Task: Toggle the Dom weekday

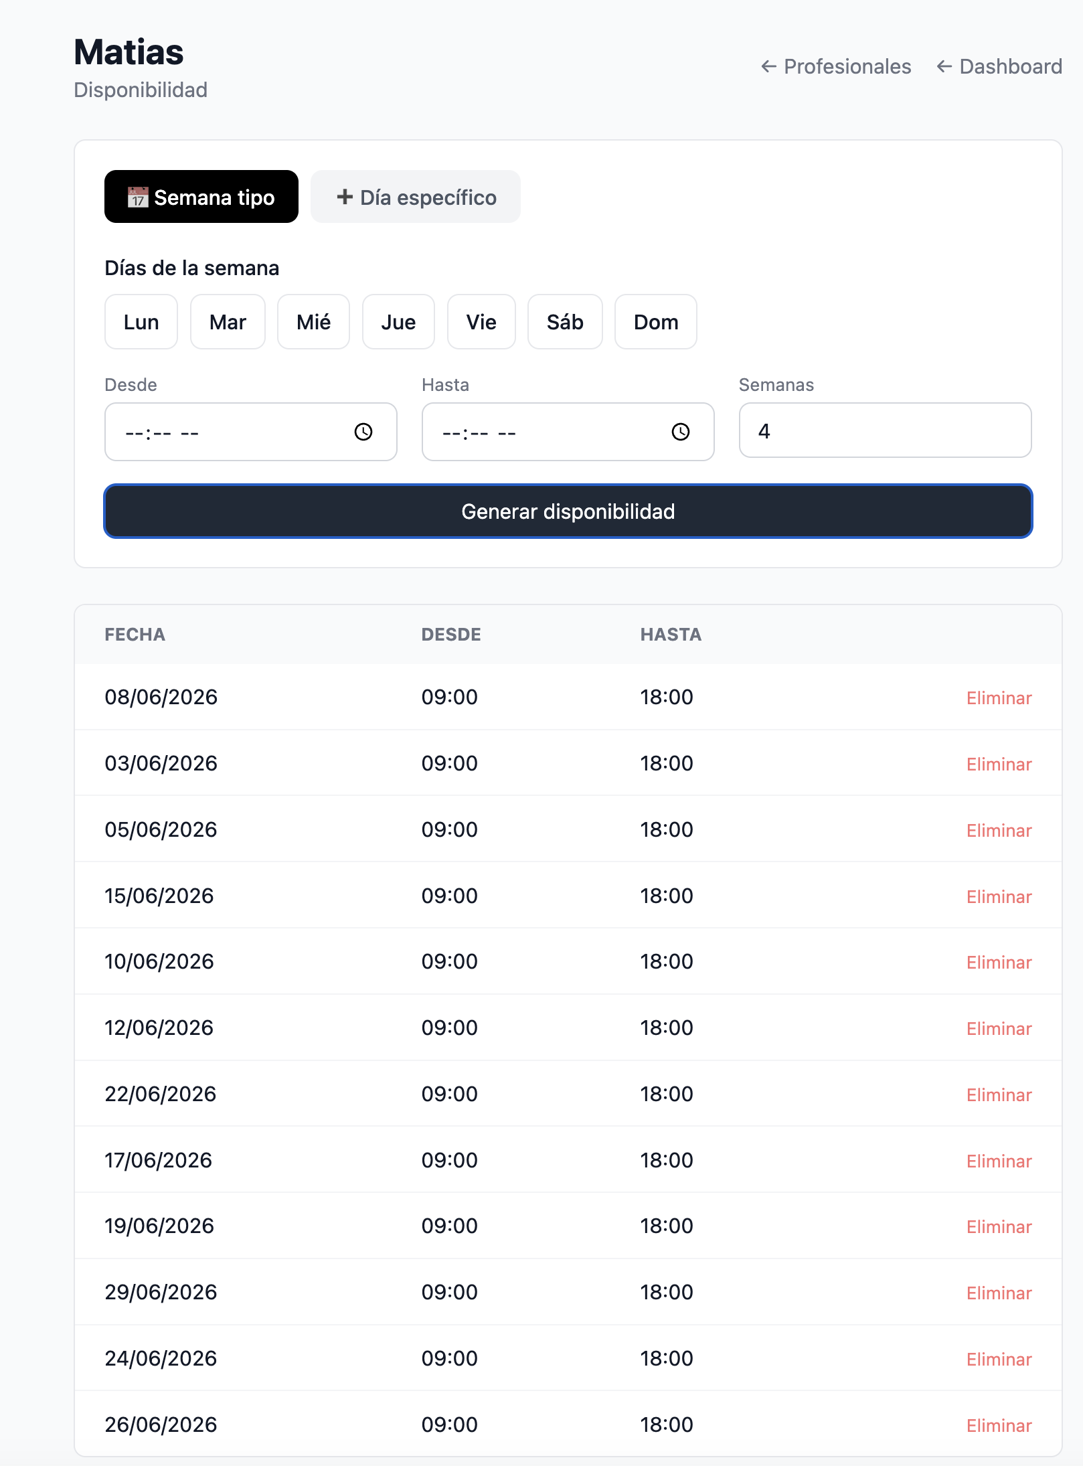Action: 656,322
